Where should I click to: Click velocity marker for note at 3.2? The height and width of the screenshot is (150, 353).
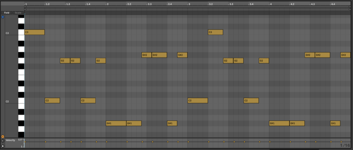pyautogui.click(x=209, y=142)
